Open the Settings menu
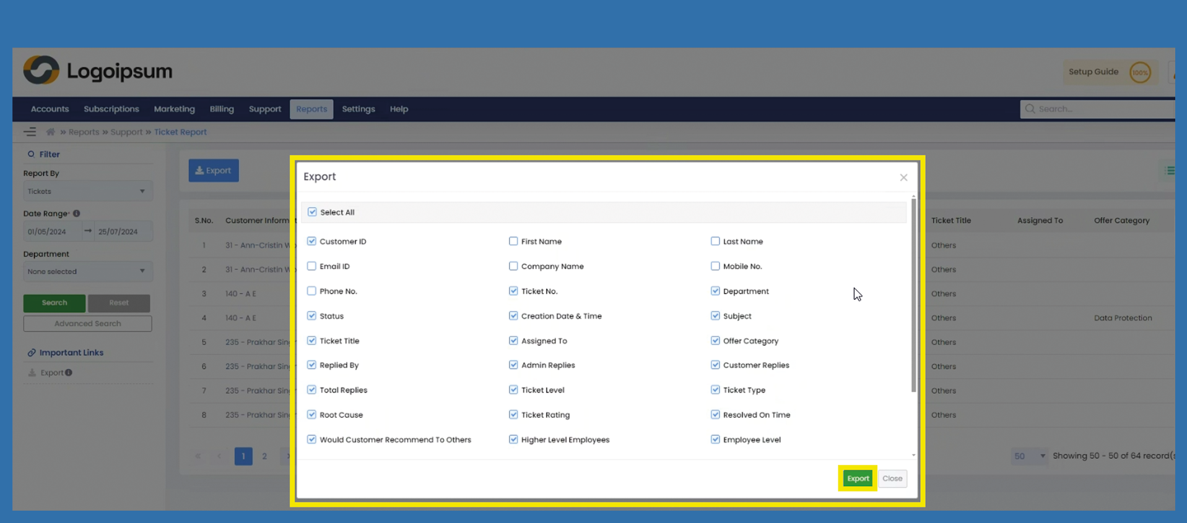 pyautogui.click(x=358, y=109)
